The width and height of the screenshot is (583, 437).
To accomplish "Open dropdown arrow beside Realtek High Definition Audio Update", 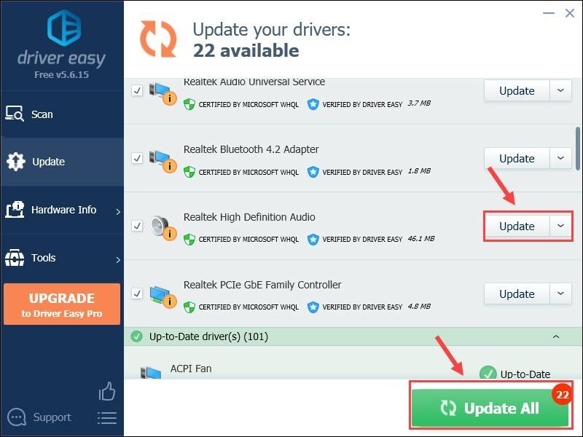I will pos(560,226).
